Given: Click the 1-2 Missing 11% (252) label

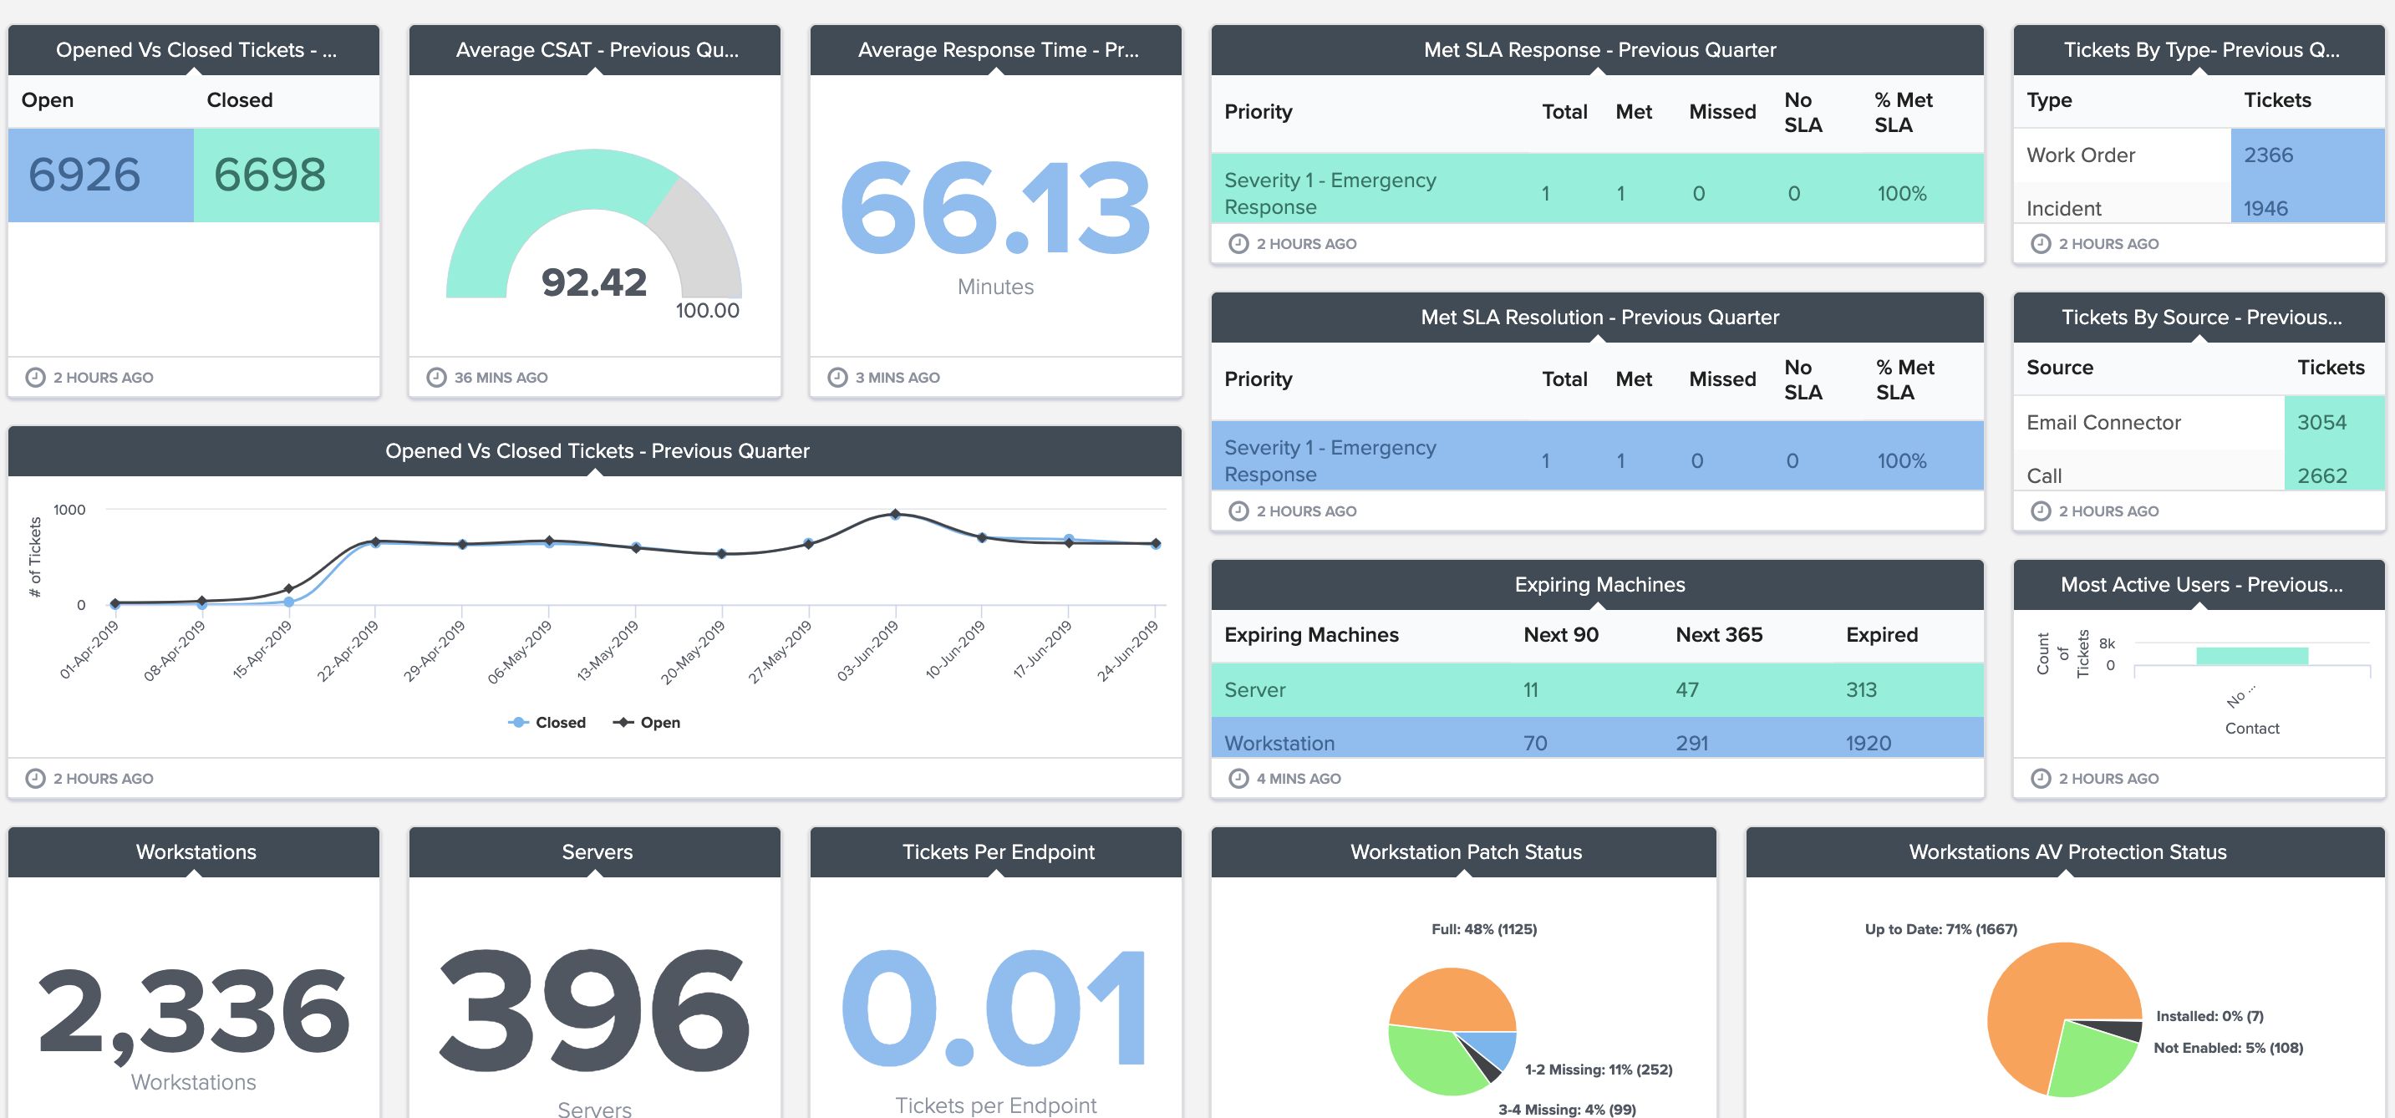Looking at the screenshot, I should pyautogui.click(x=1599, y=1070).
